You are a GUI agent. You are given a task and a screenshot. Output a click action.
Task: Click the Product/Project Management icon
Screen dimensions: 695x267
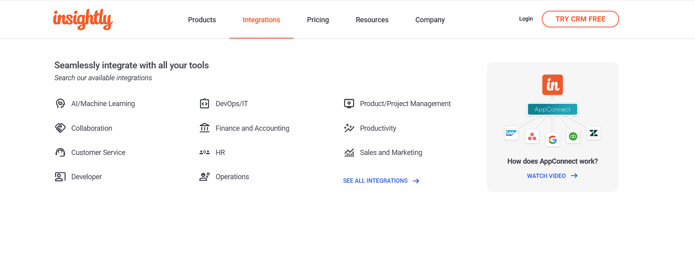(x=349, y=104)
